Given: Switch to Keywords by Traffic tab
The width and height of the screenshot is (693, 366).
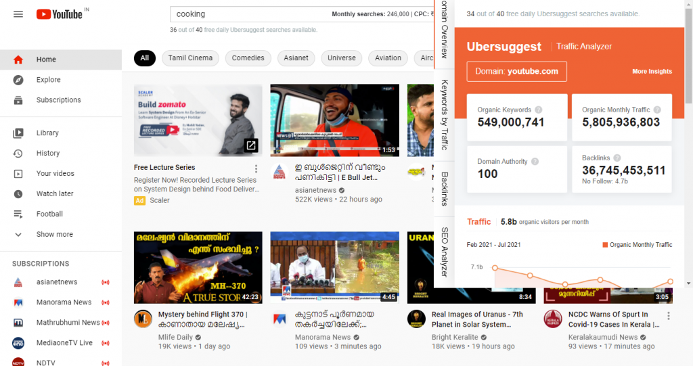Looking at the screenshot, I should tap(445, 115).
